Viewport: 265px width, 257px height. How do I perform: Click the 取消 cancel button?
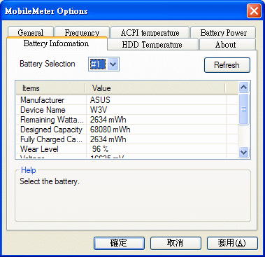click(176, 243)
